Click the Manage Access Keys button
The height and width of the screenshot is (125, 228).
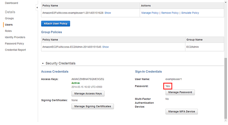click(x=88, y=94)
